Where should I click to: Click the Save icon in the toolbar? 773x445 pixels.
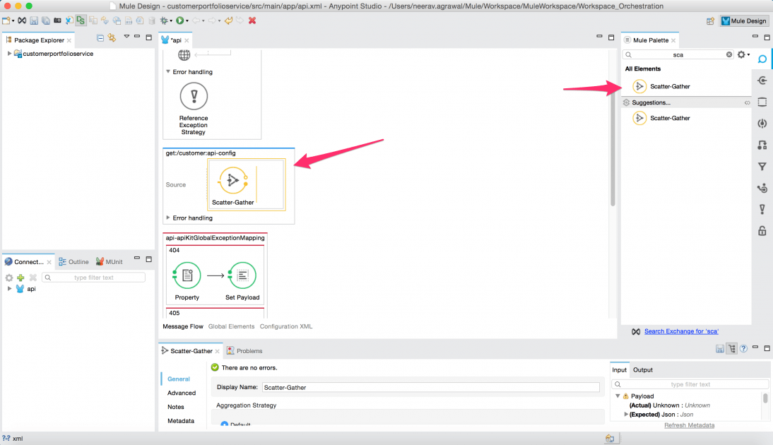coord(33,20)
